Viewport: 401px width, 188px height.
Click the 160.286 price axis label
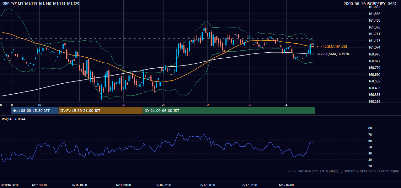(374, 102)
